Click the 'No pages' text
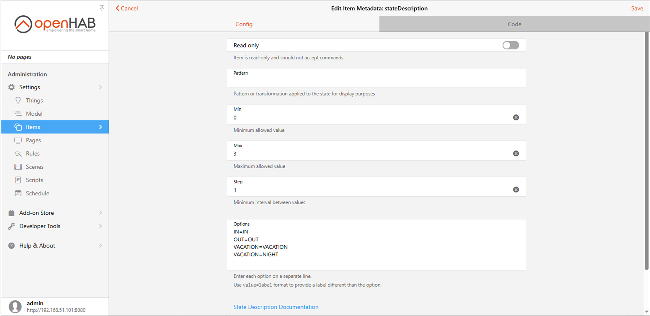650x316 pixels. click(x=19, y=57)
